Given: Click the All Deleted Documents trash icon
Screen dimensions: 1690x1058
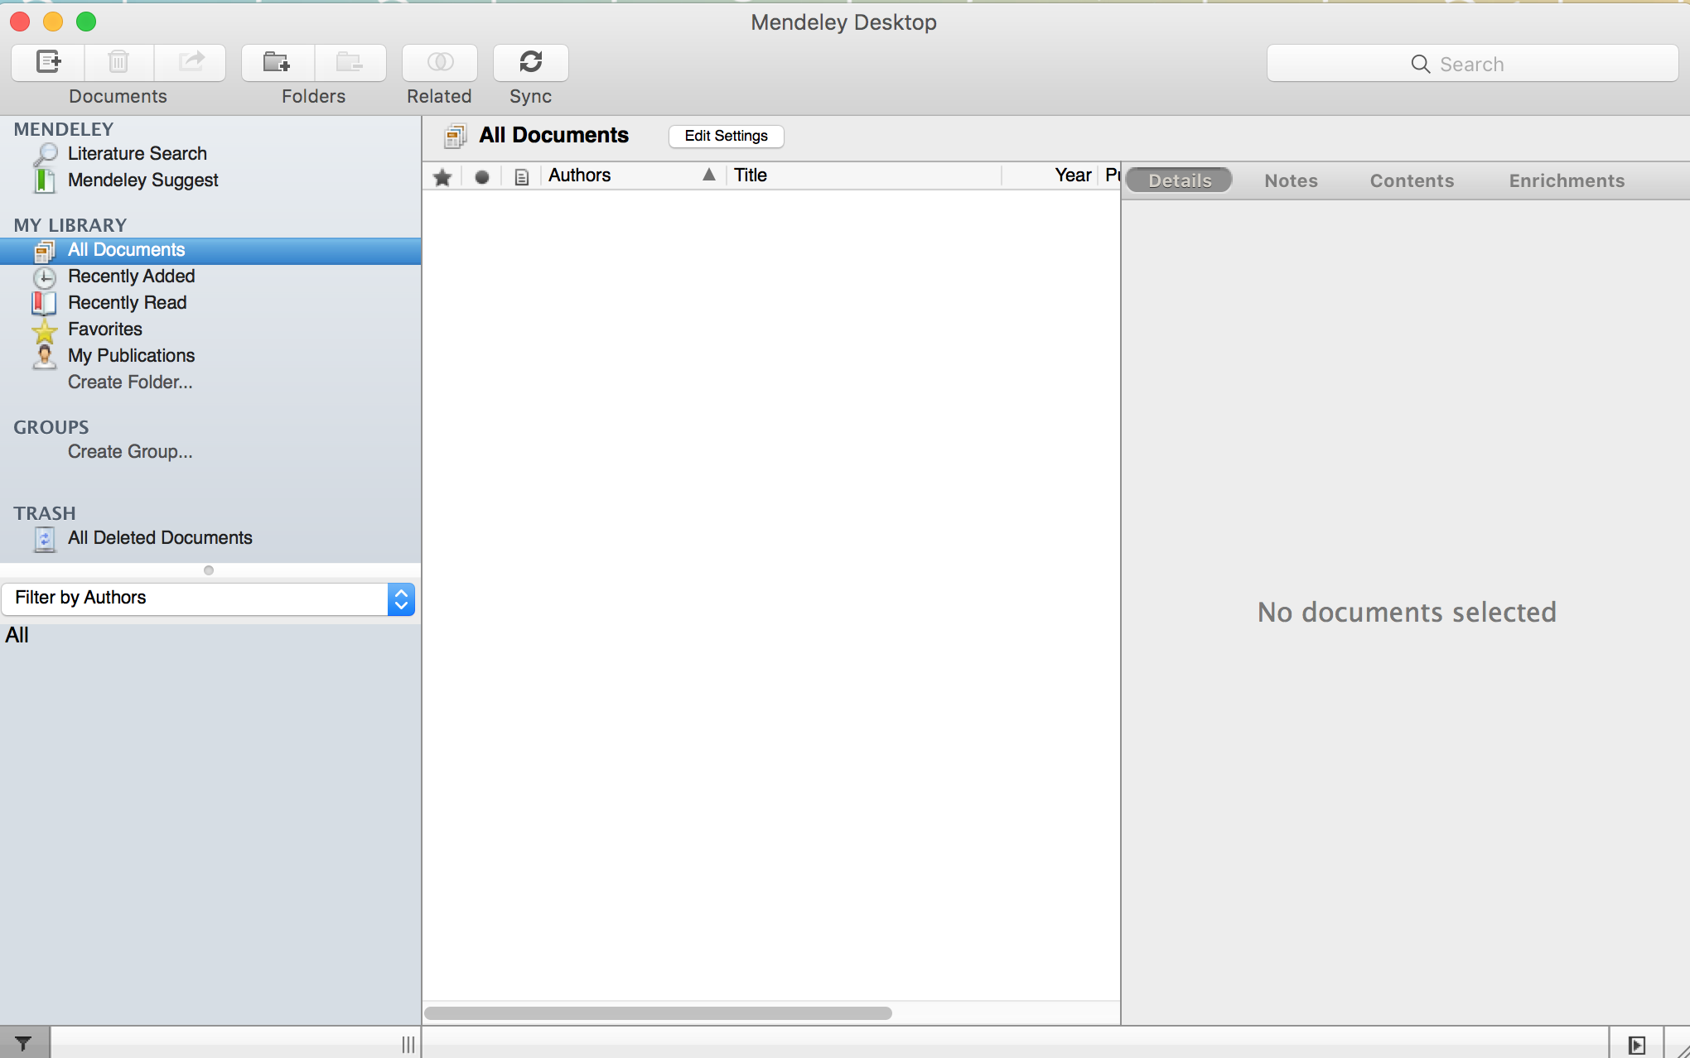Looking at the screenshot, I should [x=45, y=539].
